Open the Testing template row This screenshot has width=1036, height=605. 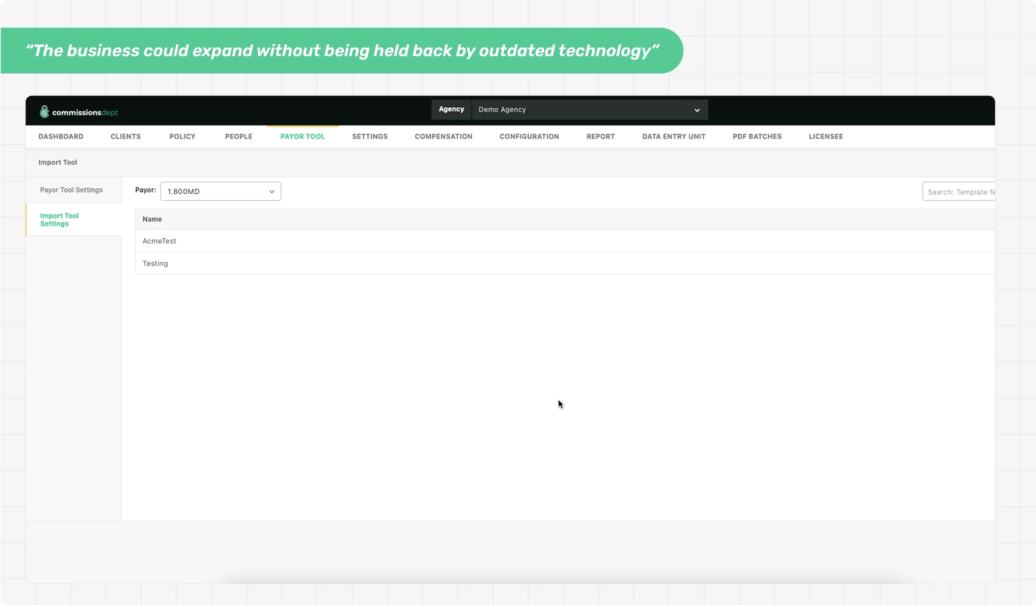click(x=155, y=263)
